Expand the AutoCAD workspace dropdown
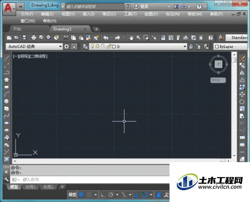The height and width of the screenshot is (202, 250). pyautogui.click(x=60, y=46)
